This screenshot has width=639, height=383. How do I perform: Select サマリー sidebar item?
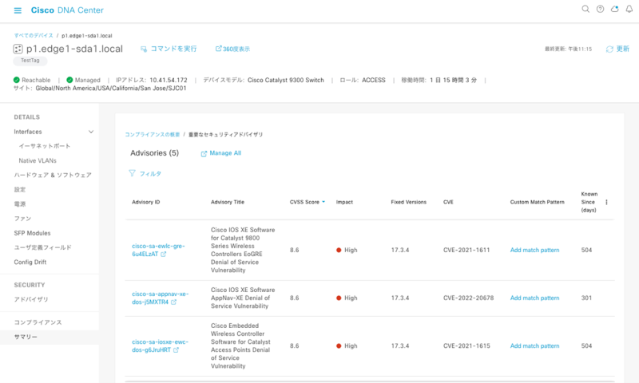click(x=26, y=337)
